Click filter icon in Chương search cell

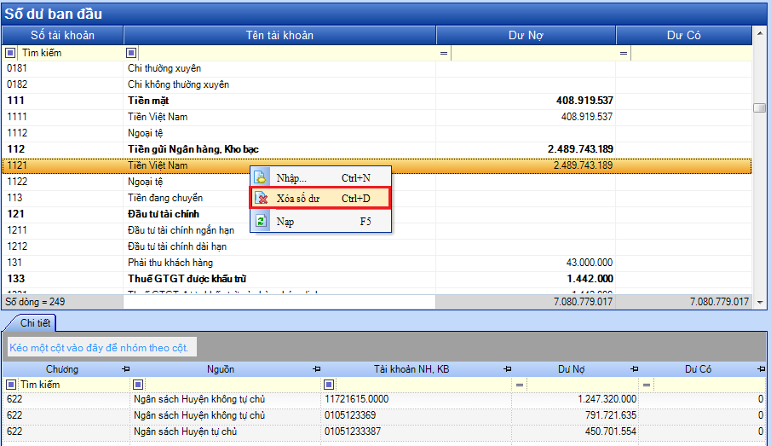[x=10, y=385]
